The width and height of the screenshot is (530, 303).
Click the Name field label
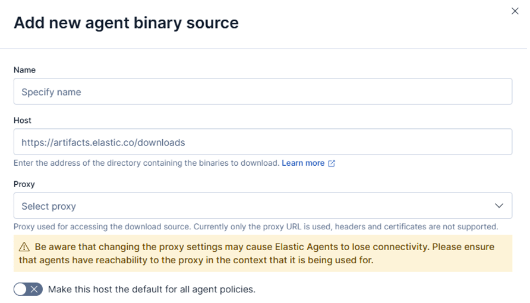tap(24, 70)
